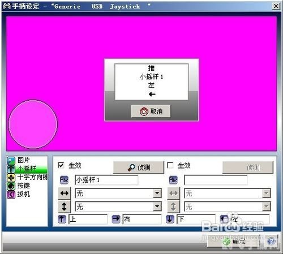Select 十字方向键 in the element list
The image size is (283, 254).
pyautogui.click(x=27, y=177)
